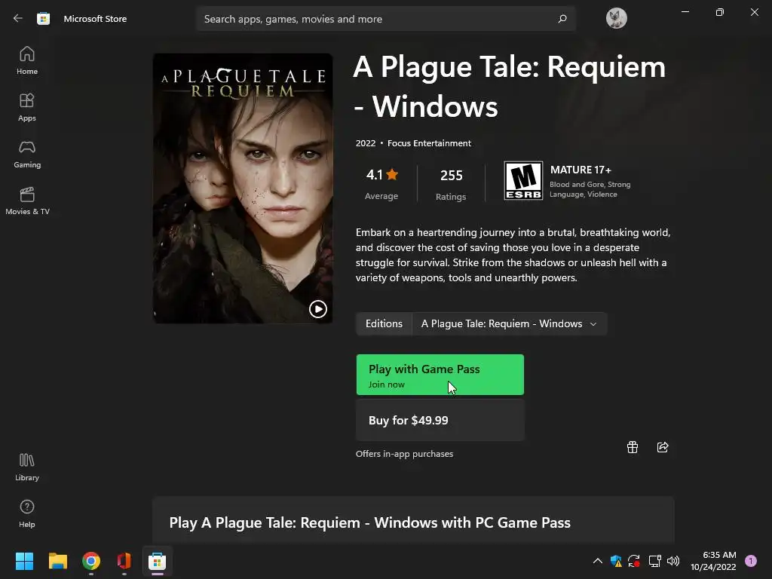The image size is (772, 579).
Task: Click the Microsoft Store logo icon
Action: (x=43, y=19)
